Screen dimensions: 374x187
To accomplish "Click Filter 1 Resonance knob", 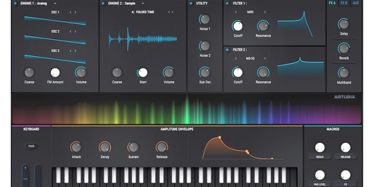I will pyautogui.click(x=263, y=26).
